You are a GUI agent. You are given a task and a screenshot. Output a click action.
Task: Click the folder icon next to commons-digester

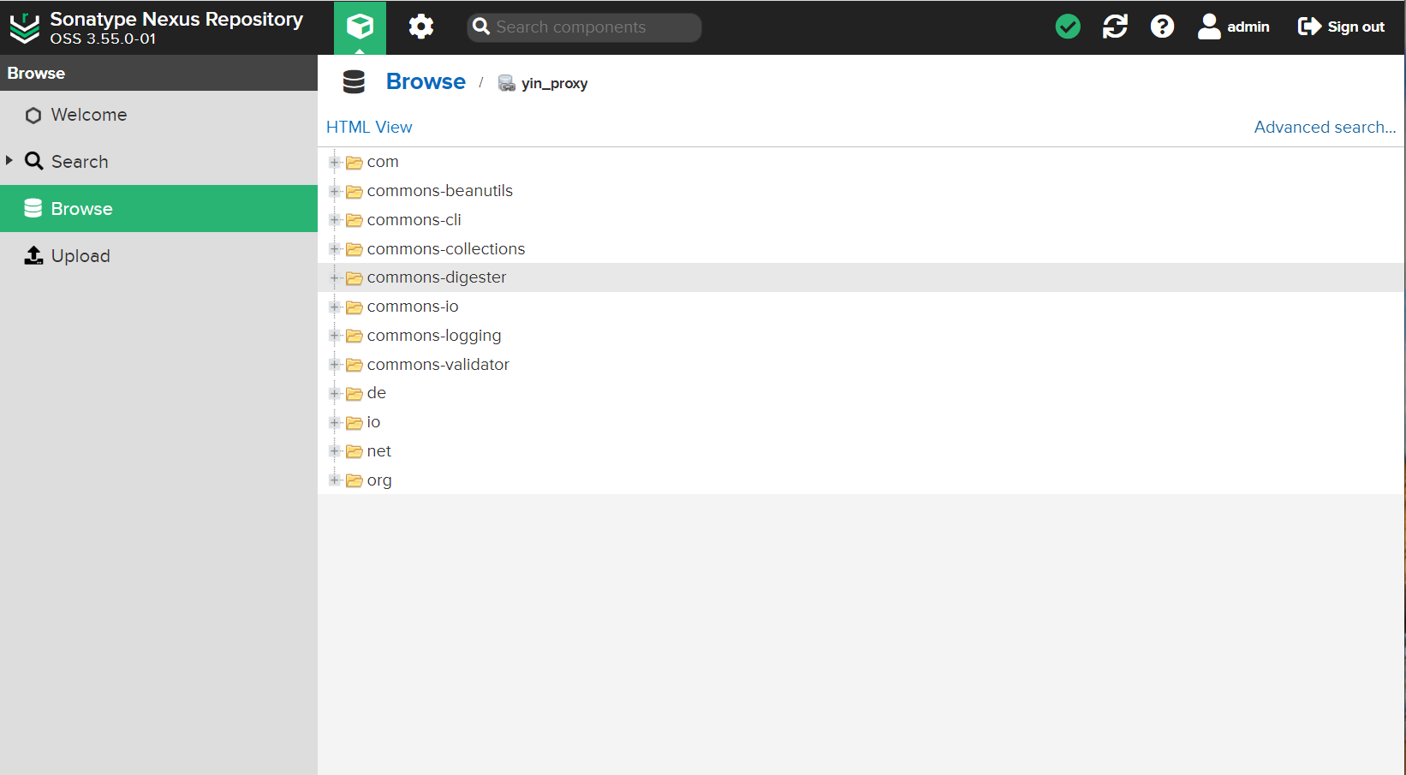point(354,278)
